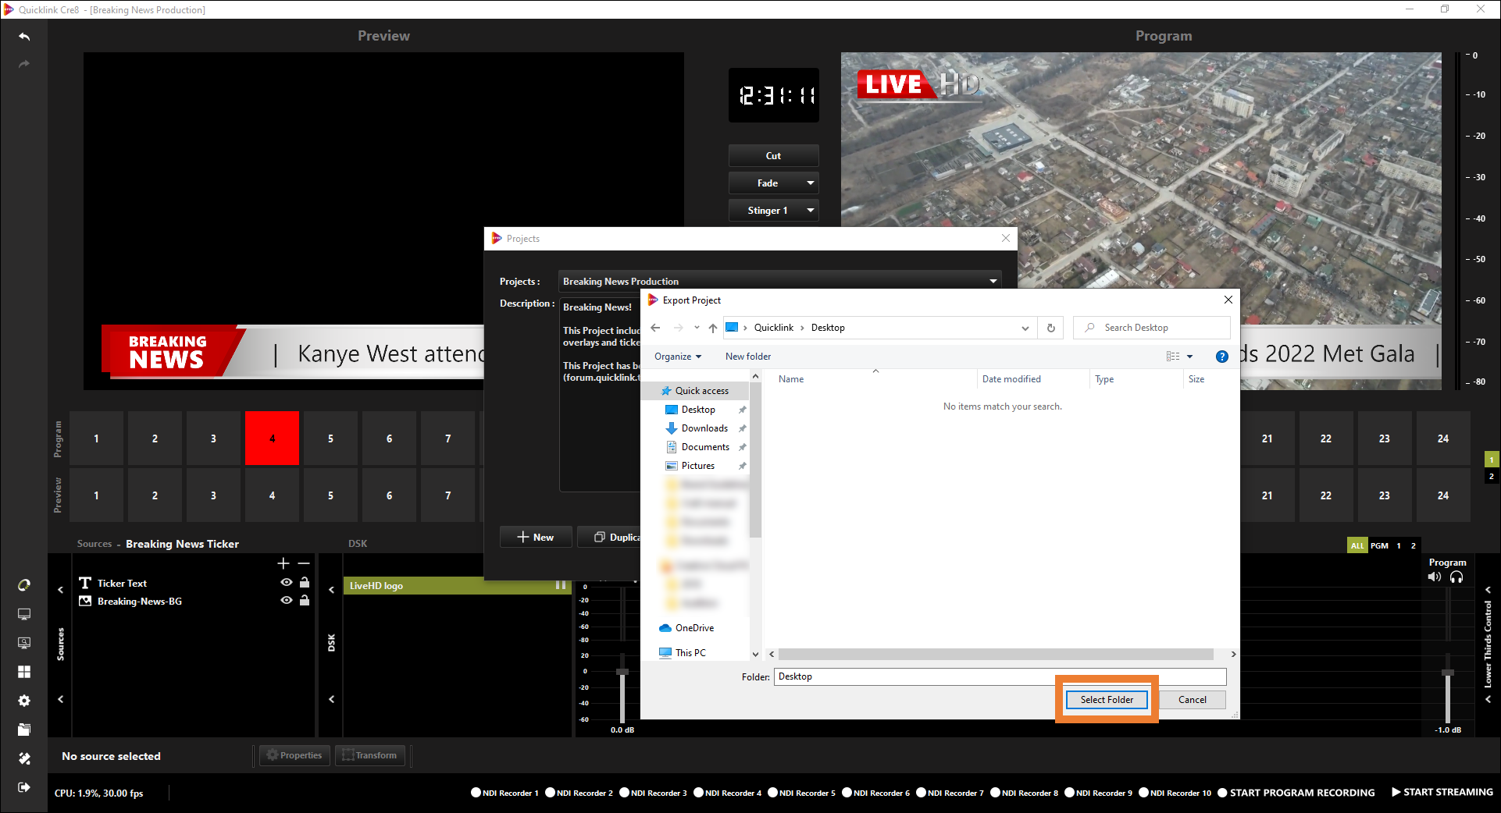
Task: Select Downloads in the navigation pane
Action: tap(704, 428)
